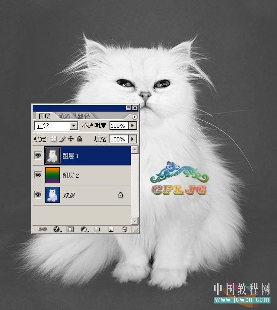Create a new layer

click(111, 229)
